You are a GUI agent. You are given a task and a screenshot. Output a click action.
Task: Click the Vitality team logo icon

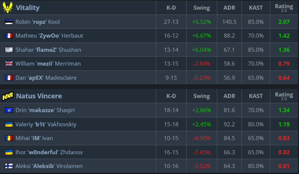[x=7, y=7]
